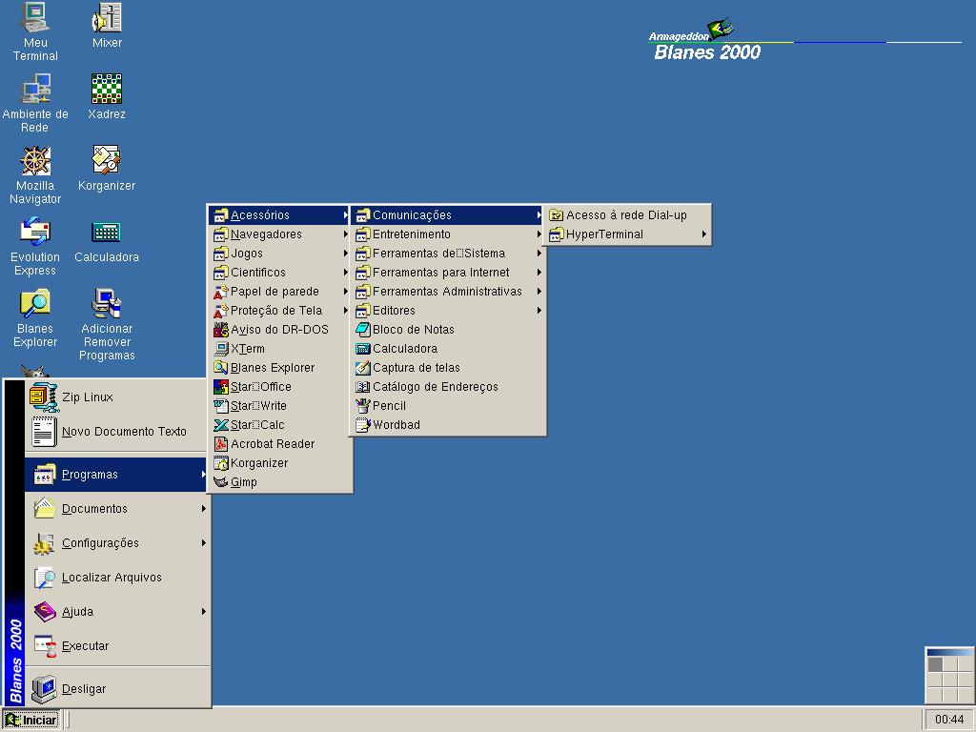
Task: Open Catálogo de Endereços in Acessórios
Action: tap(448, 387)
